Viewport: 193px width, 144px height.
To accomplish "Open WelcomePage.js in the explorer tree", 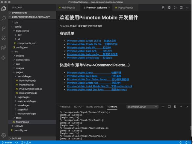I will [x=28, y=93].
